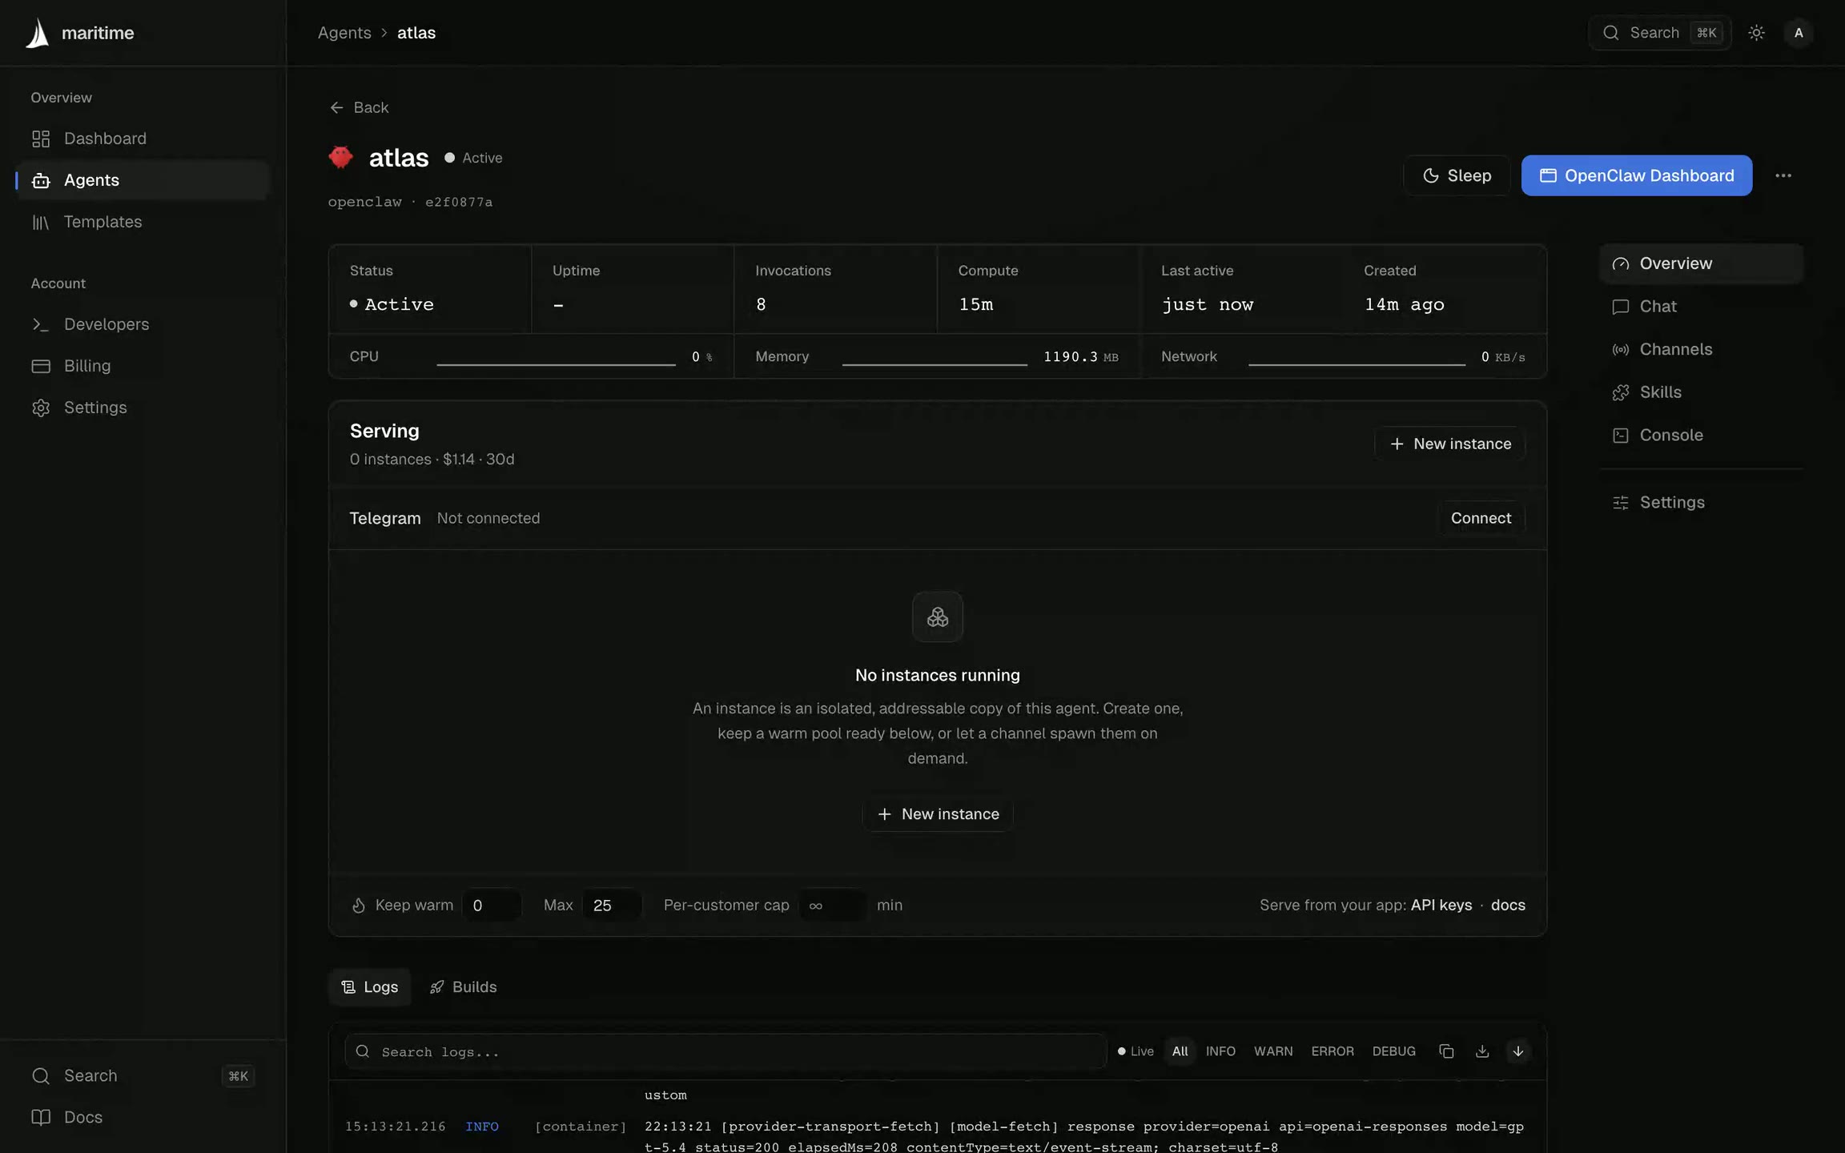Click the Invocations value 8
The height and width of the screenshot is (1153, 1845).
[x=761, y=304]
